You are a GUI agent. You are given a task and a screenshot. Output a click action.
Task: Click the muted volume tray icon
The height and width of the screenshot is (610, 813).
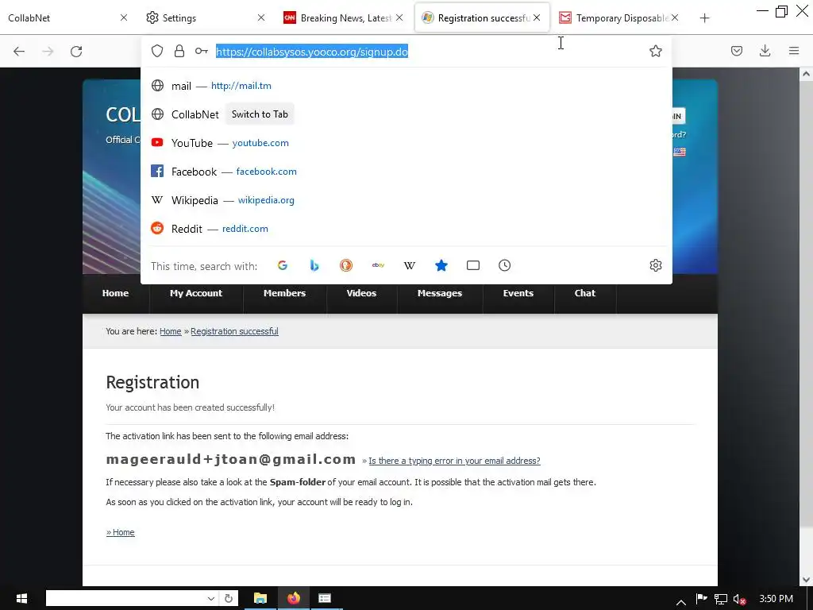740,599
